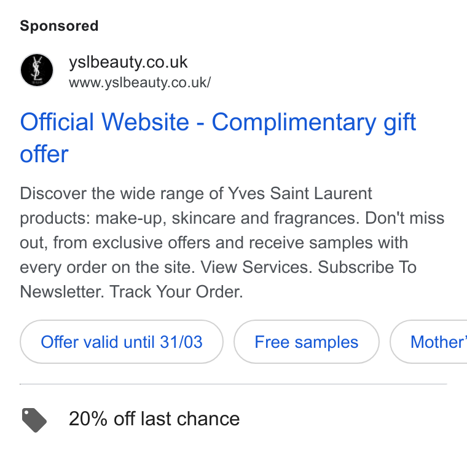Click the '20% off last chance' promotion
The image size is (467, 456).
[x=154, y=419]
